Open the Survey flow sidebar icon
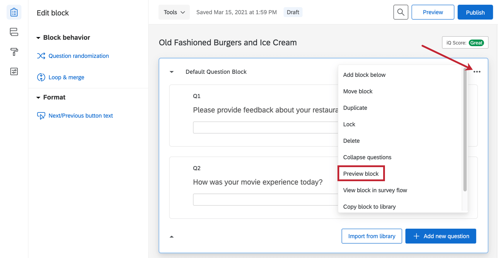Image resolution: width=498 pixels, height=258 pixels. (14, 32)
